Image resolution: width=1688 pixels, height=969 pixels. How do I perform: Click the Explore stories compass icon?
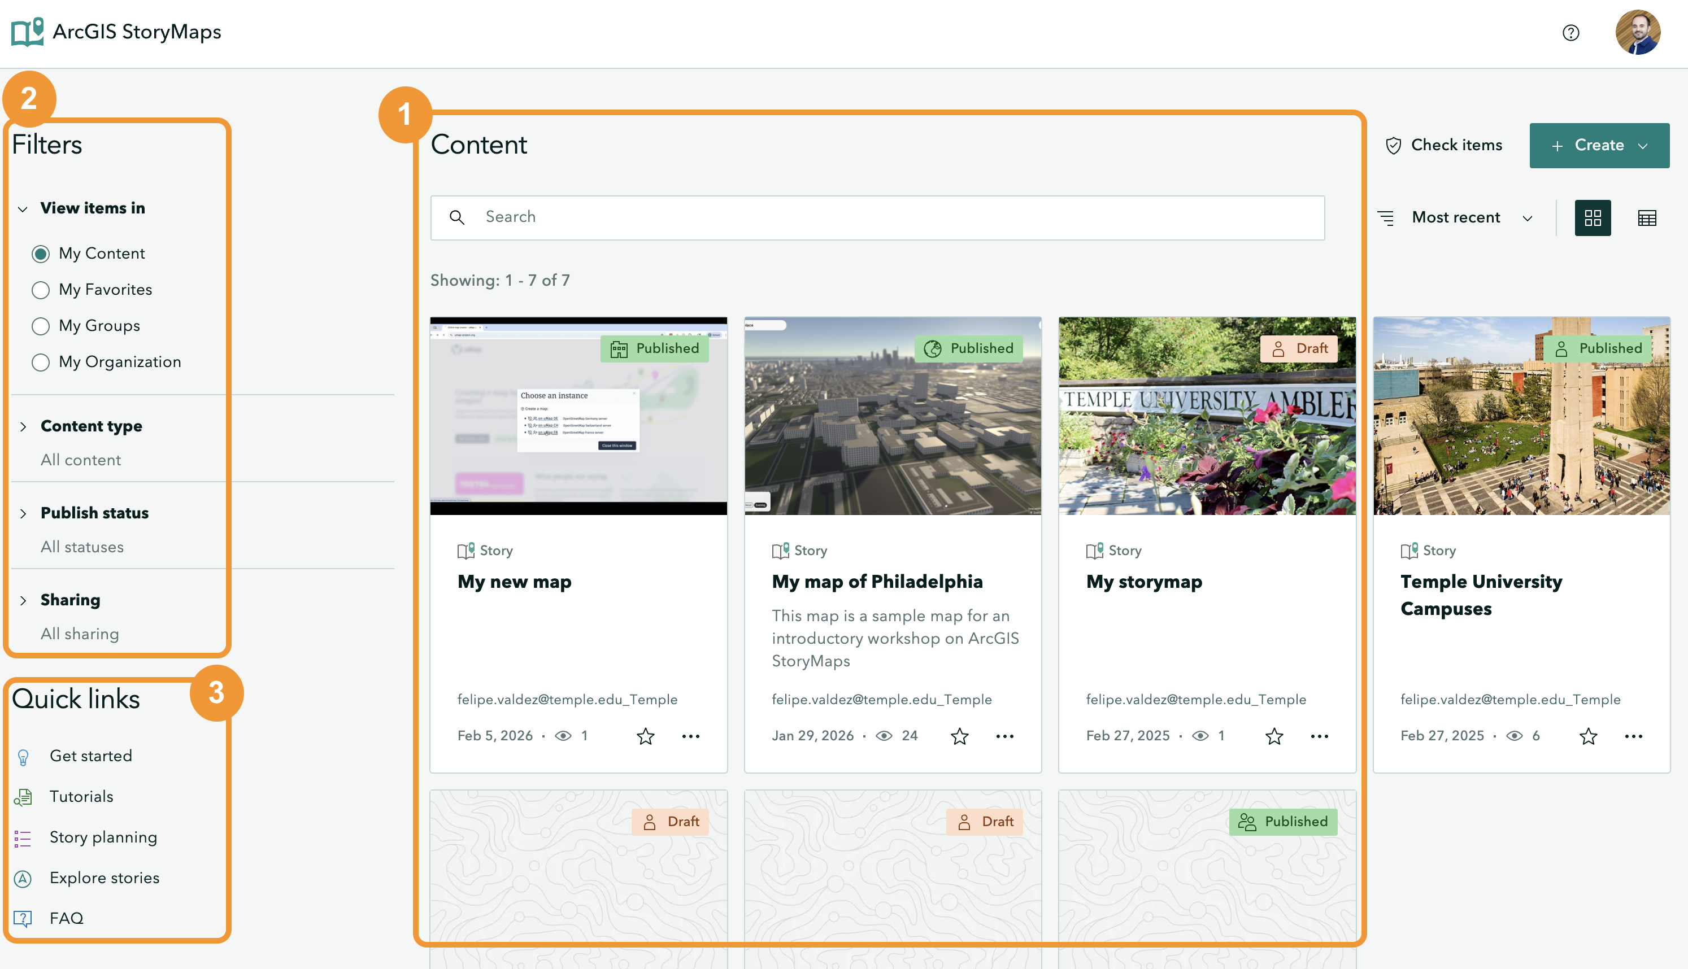click(23, 879)
